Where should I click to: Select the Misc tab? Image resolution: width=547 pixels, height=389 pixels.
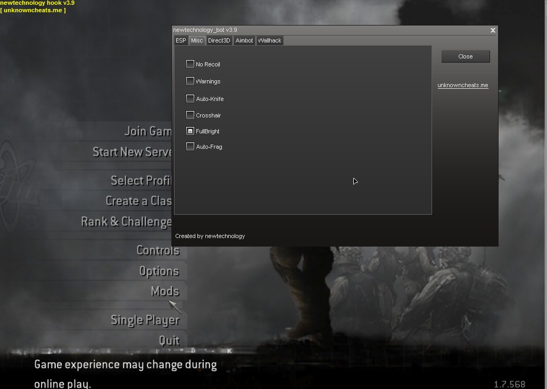(197, 40)
